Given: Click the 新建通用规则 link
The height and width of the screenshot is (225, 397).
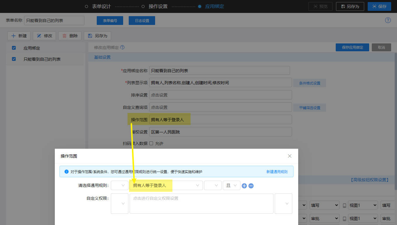Looking at the screenshot, I should [277, 172].
